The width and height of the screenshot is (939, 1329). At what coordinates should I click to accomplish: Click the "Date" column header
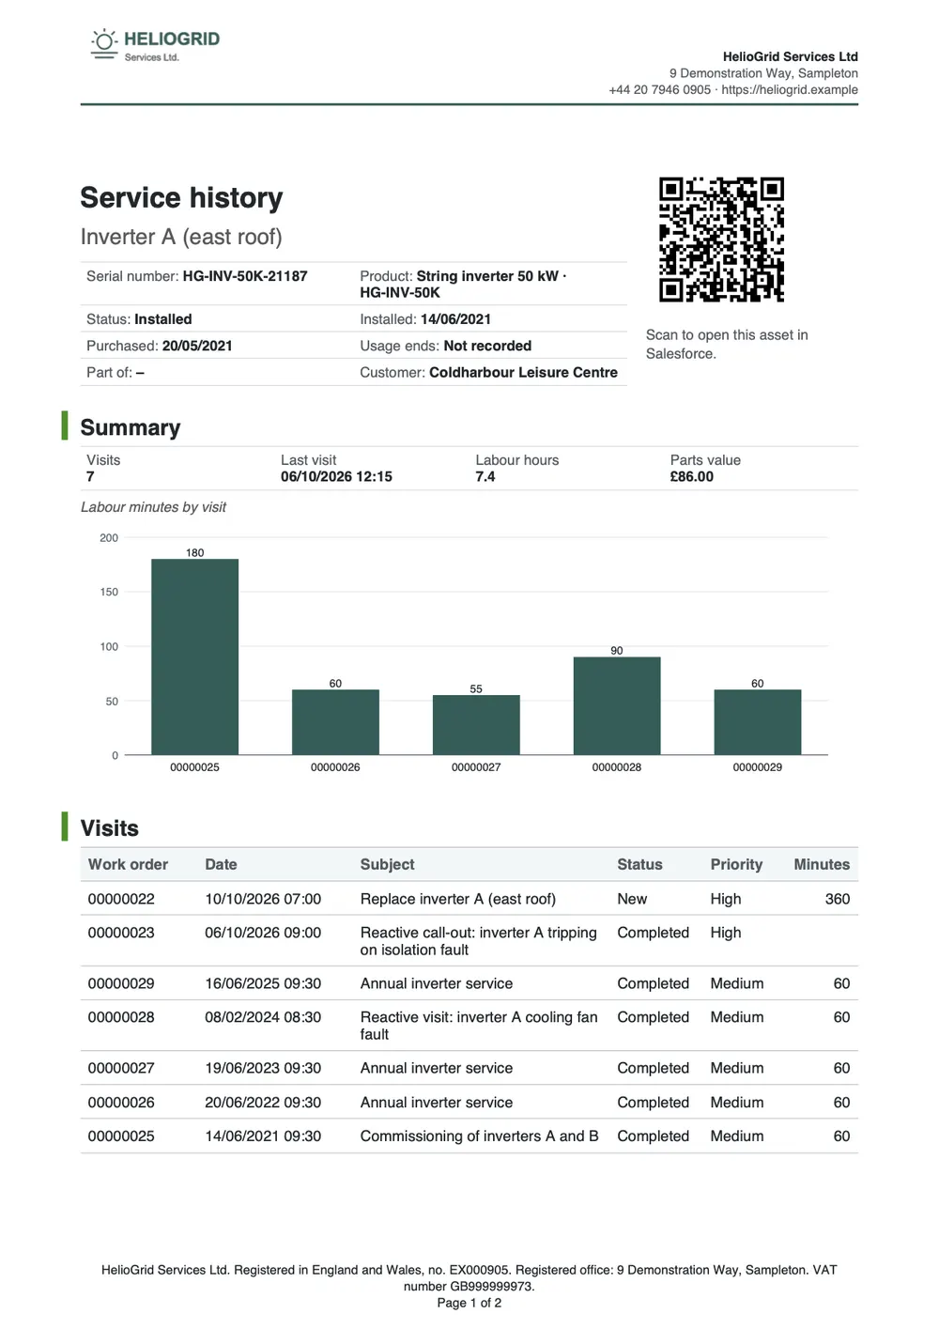(221, 864)
